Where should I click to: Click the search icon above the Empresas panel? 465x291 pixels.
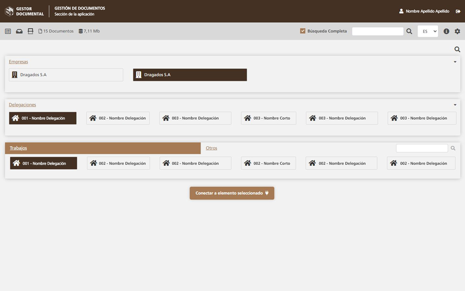coord(457,49)
